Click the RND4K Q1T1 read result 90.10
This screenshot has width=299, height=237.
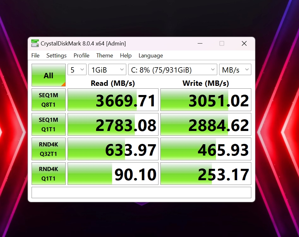coord(113,174)
